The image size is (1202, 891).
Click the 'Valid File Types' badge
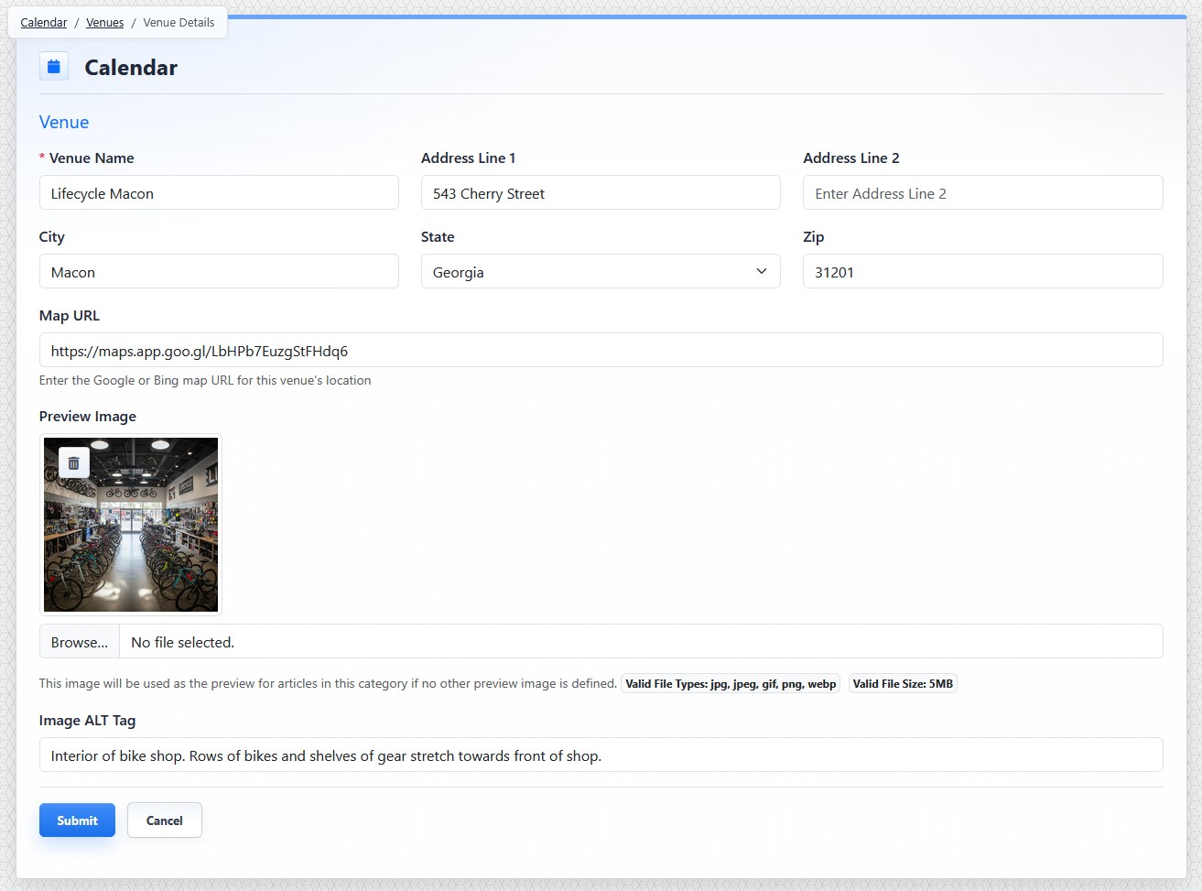point(731,683)
